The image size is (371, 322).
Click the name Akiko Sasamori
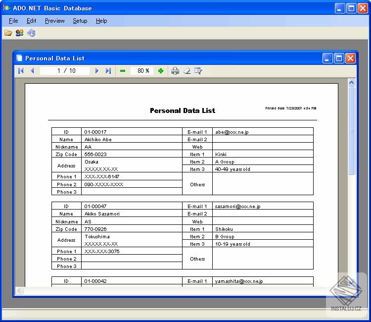102,214
